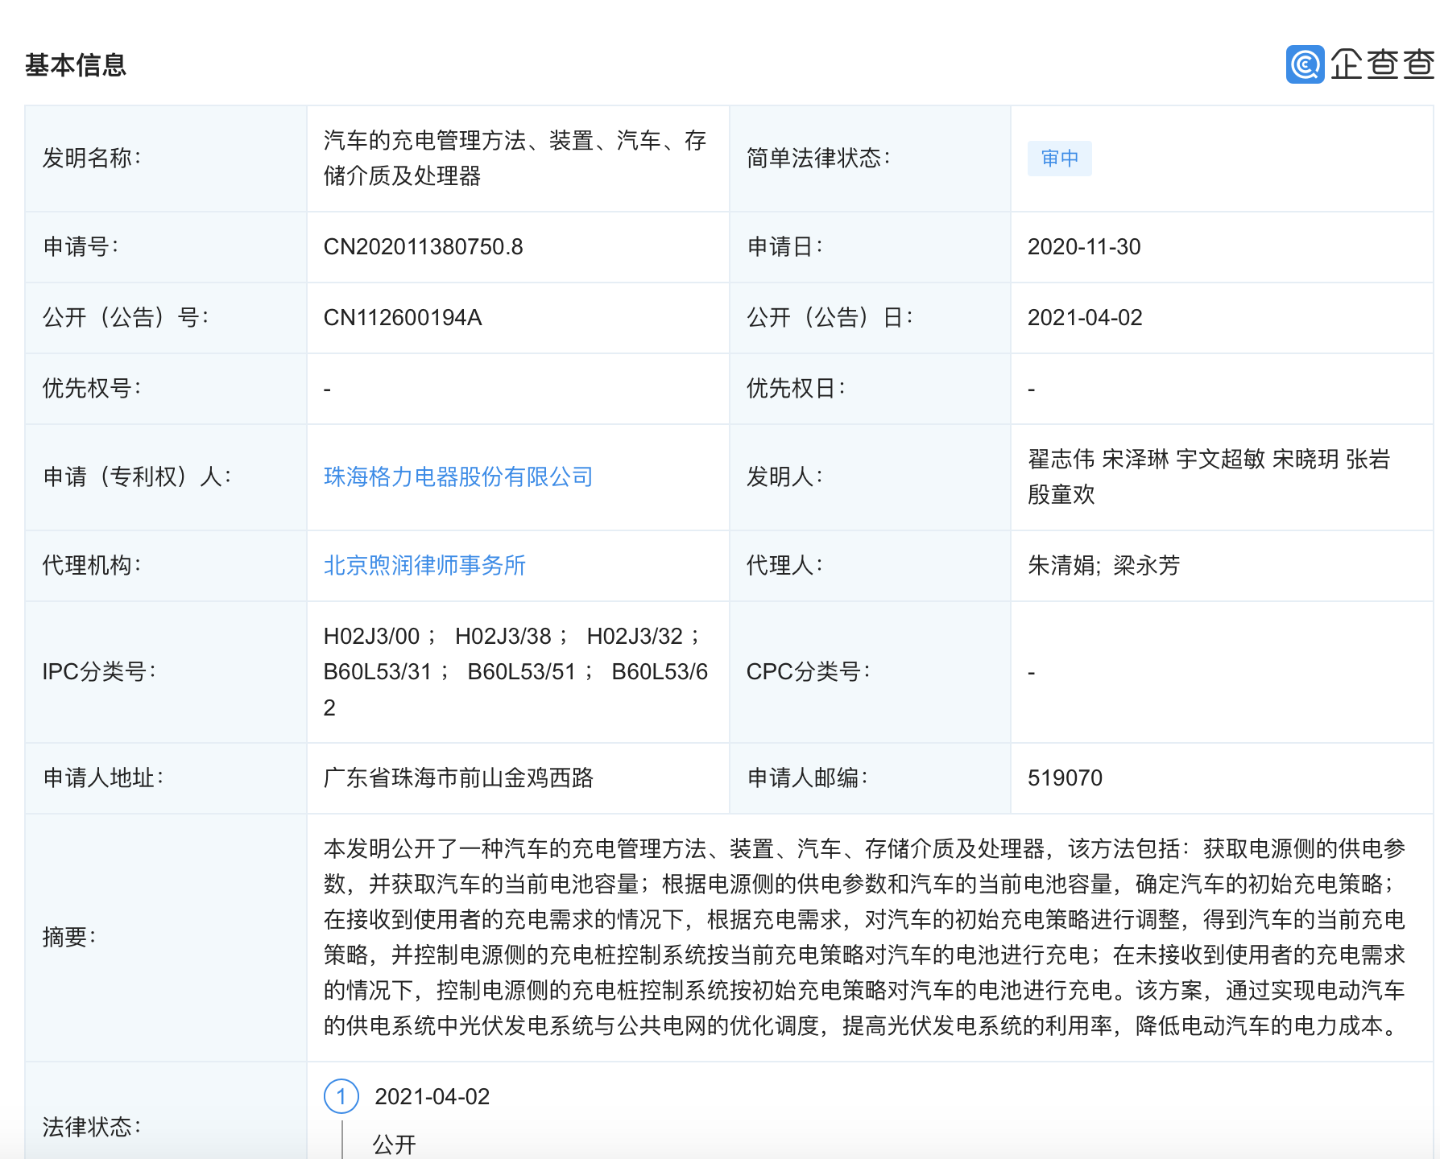Screen dimensions: 1440x1159
Task: Click the 优先权号 label cell
Action: pyautogui.click(x=166, y=389)
